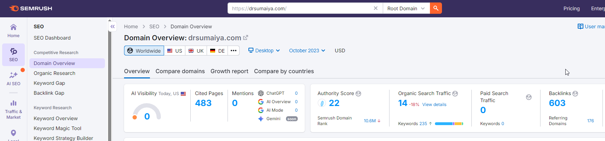Viewport: 605px width, 141px height.
Task: Open View details link
Action: click(434, 105)
